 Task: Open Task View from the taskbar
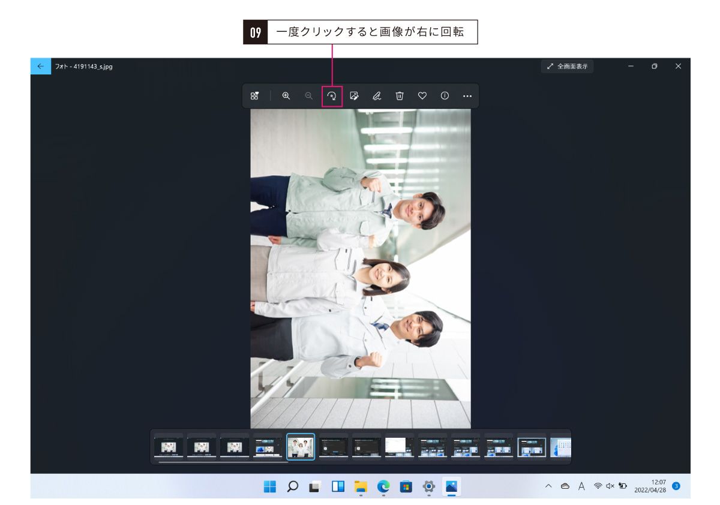click(x=315, y=486)
